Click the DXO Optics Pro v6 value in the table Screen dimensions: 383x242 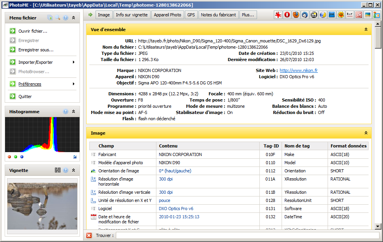pyautogui.click(x=176, y=209)
